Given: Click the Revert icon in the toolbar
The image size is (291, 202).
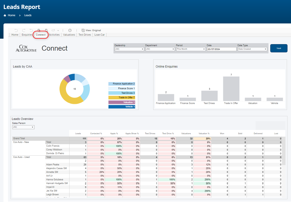Looking at the screenshot, I should 31,30.
